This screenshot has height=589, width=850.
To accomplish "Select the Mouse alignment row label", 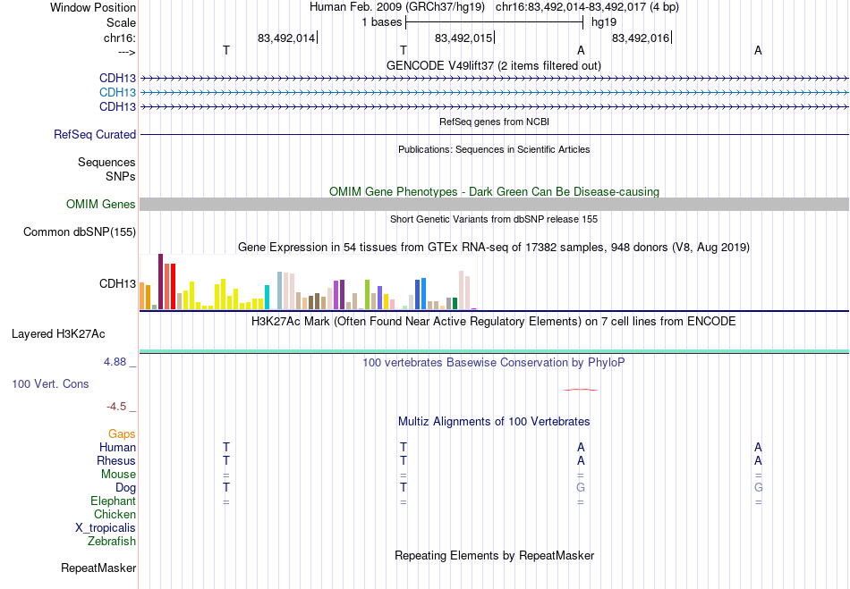I will (118, 475).
